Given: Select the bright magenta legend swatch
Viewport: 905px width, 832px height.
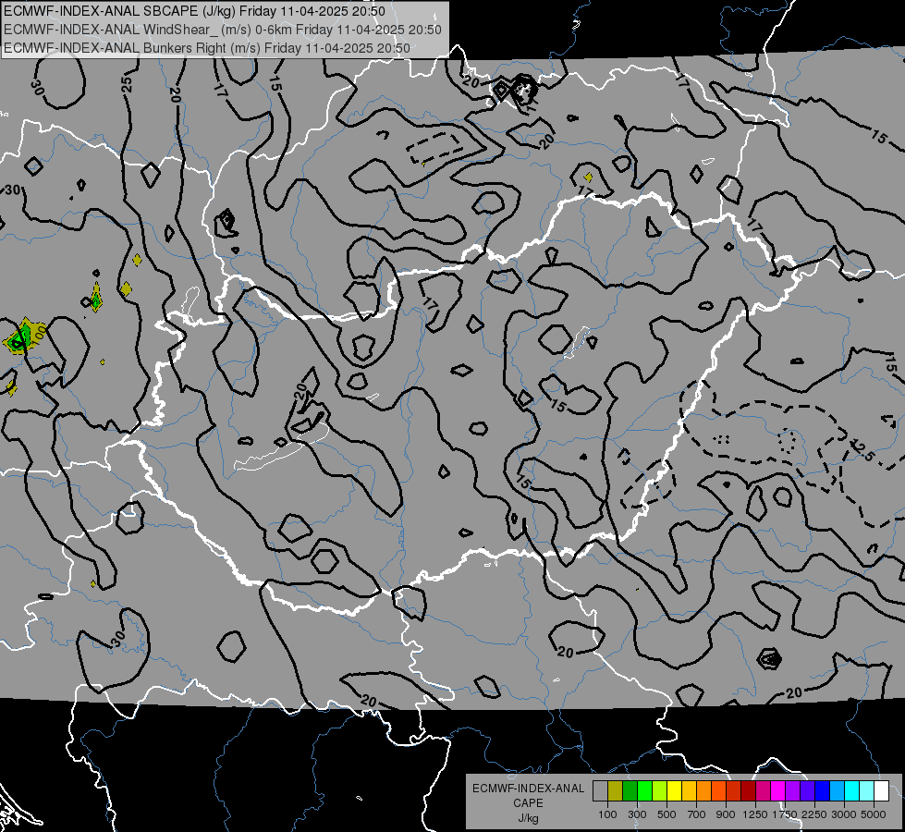Looking at the screenshot, I should (778, 790).
